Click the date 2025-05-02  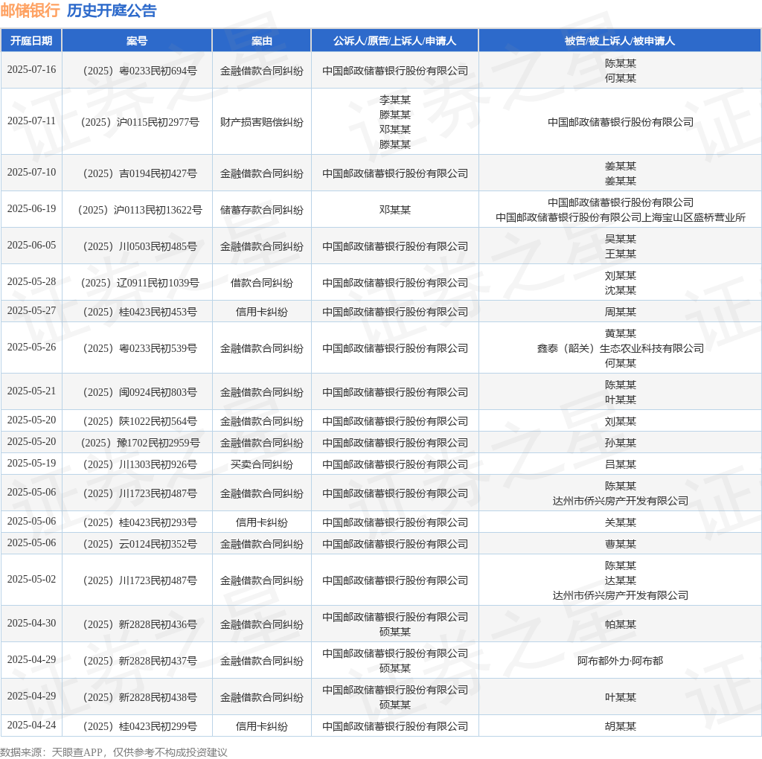tap(31, 579)
